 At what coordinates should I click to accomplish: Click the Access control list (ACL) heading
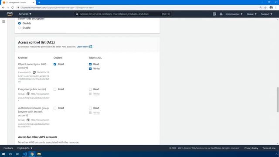click(36, 42)
